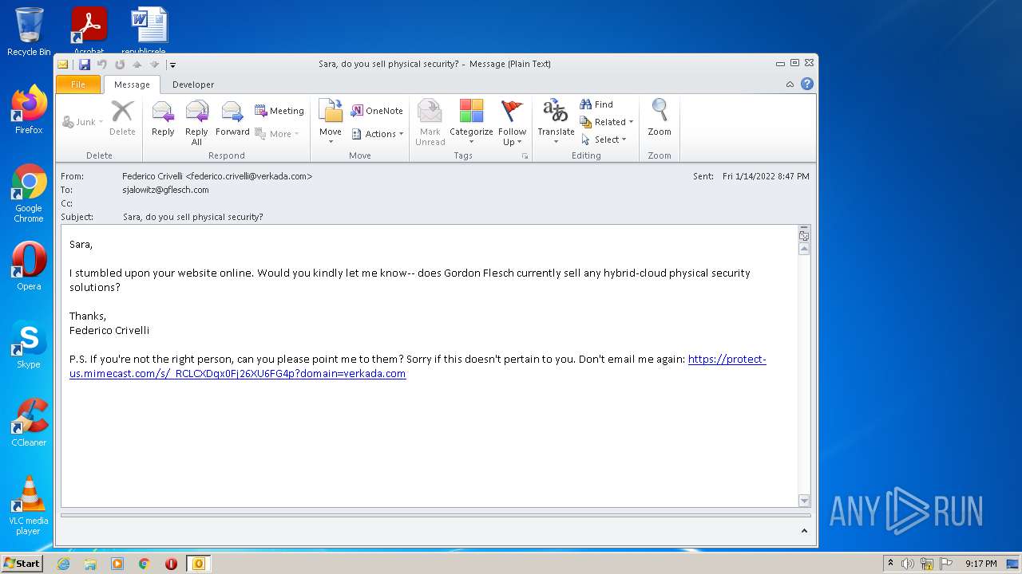Open CCleaner desktop shortcut
The width and height of the screenshot is (1022, 574).
tap(29, 423)
